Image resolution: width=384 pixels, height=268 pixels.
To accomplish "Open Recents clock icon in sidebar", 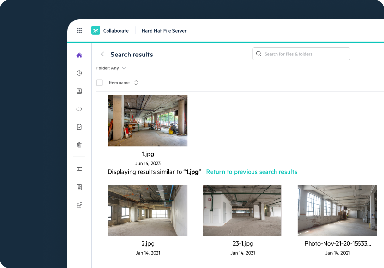I will [x=79, y=73].
